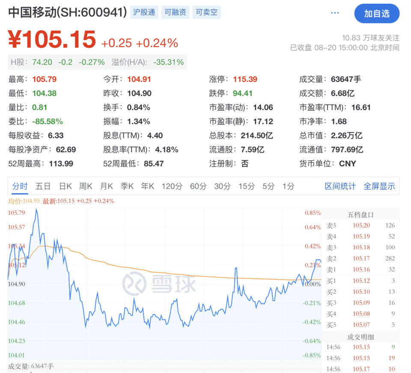The height and width of the screenshot is (373, 411).
Task: Click the 成交量: 63647手 chart label
Action: [31, 366]
